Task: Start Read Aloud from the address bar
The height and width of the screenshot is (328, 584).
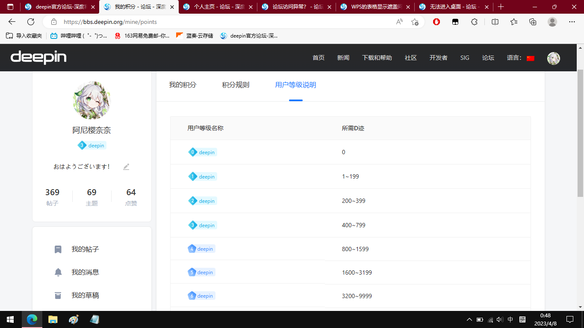Action: pyautogui.click(x=399, y=22)
